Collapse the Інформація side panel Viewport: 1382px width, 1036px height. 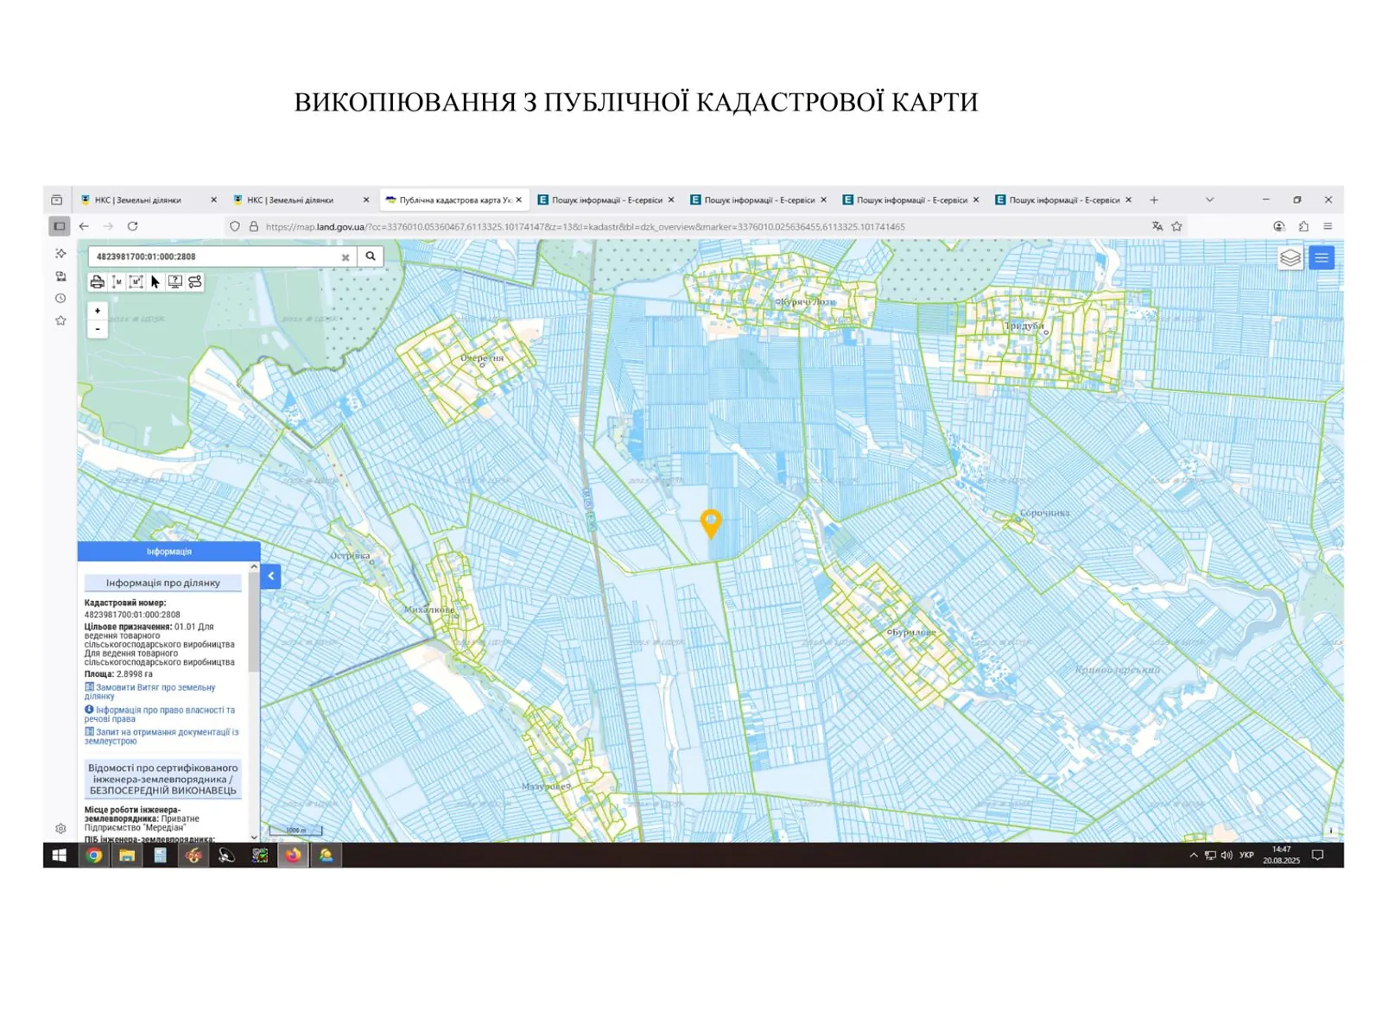[270, 576]
